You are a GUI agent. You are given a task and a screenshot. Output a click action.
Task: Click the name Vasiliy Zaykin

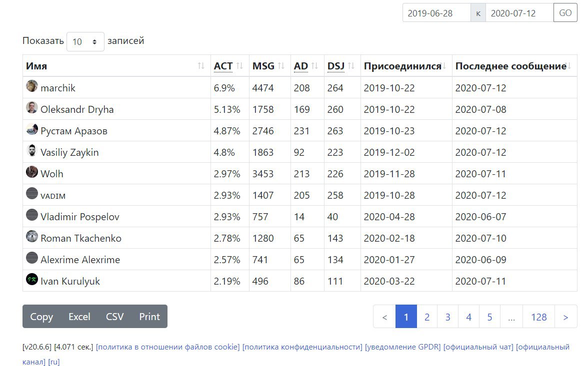(x=69, y=152)
